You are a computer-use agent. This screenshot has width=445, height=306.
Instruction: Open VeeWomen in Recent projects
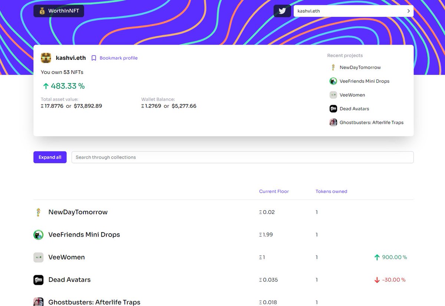point(352,95)
